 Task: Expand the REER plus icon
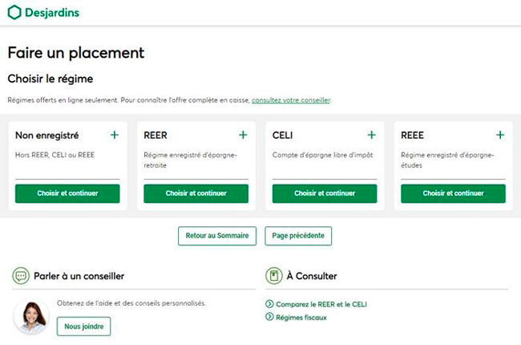[243, 135]
